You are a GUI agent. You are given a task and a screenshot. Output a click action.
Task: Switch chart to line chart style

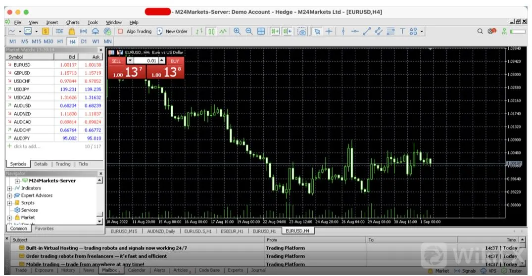click(223, 31)
